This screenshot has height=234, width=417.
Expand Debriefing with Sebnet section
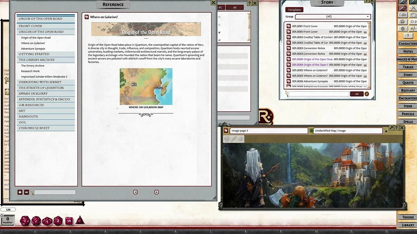(x=46, y=82)
